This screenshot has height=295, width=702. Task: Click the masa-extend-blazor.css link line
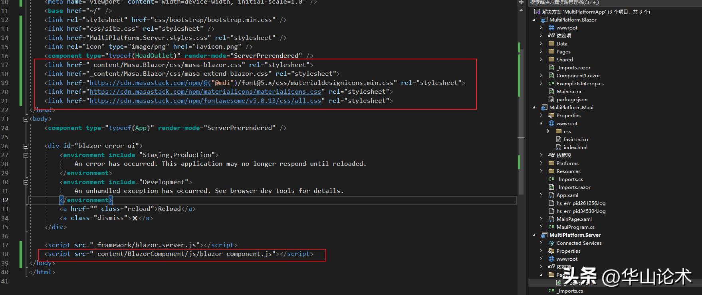pyautogui.click(x=192, y=74)
